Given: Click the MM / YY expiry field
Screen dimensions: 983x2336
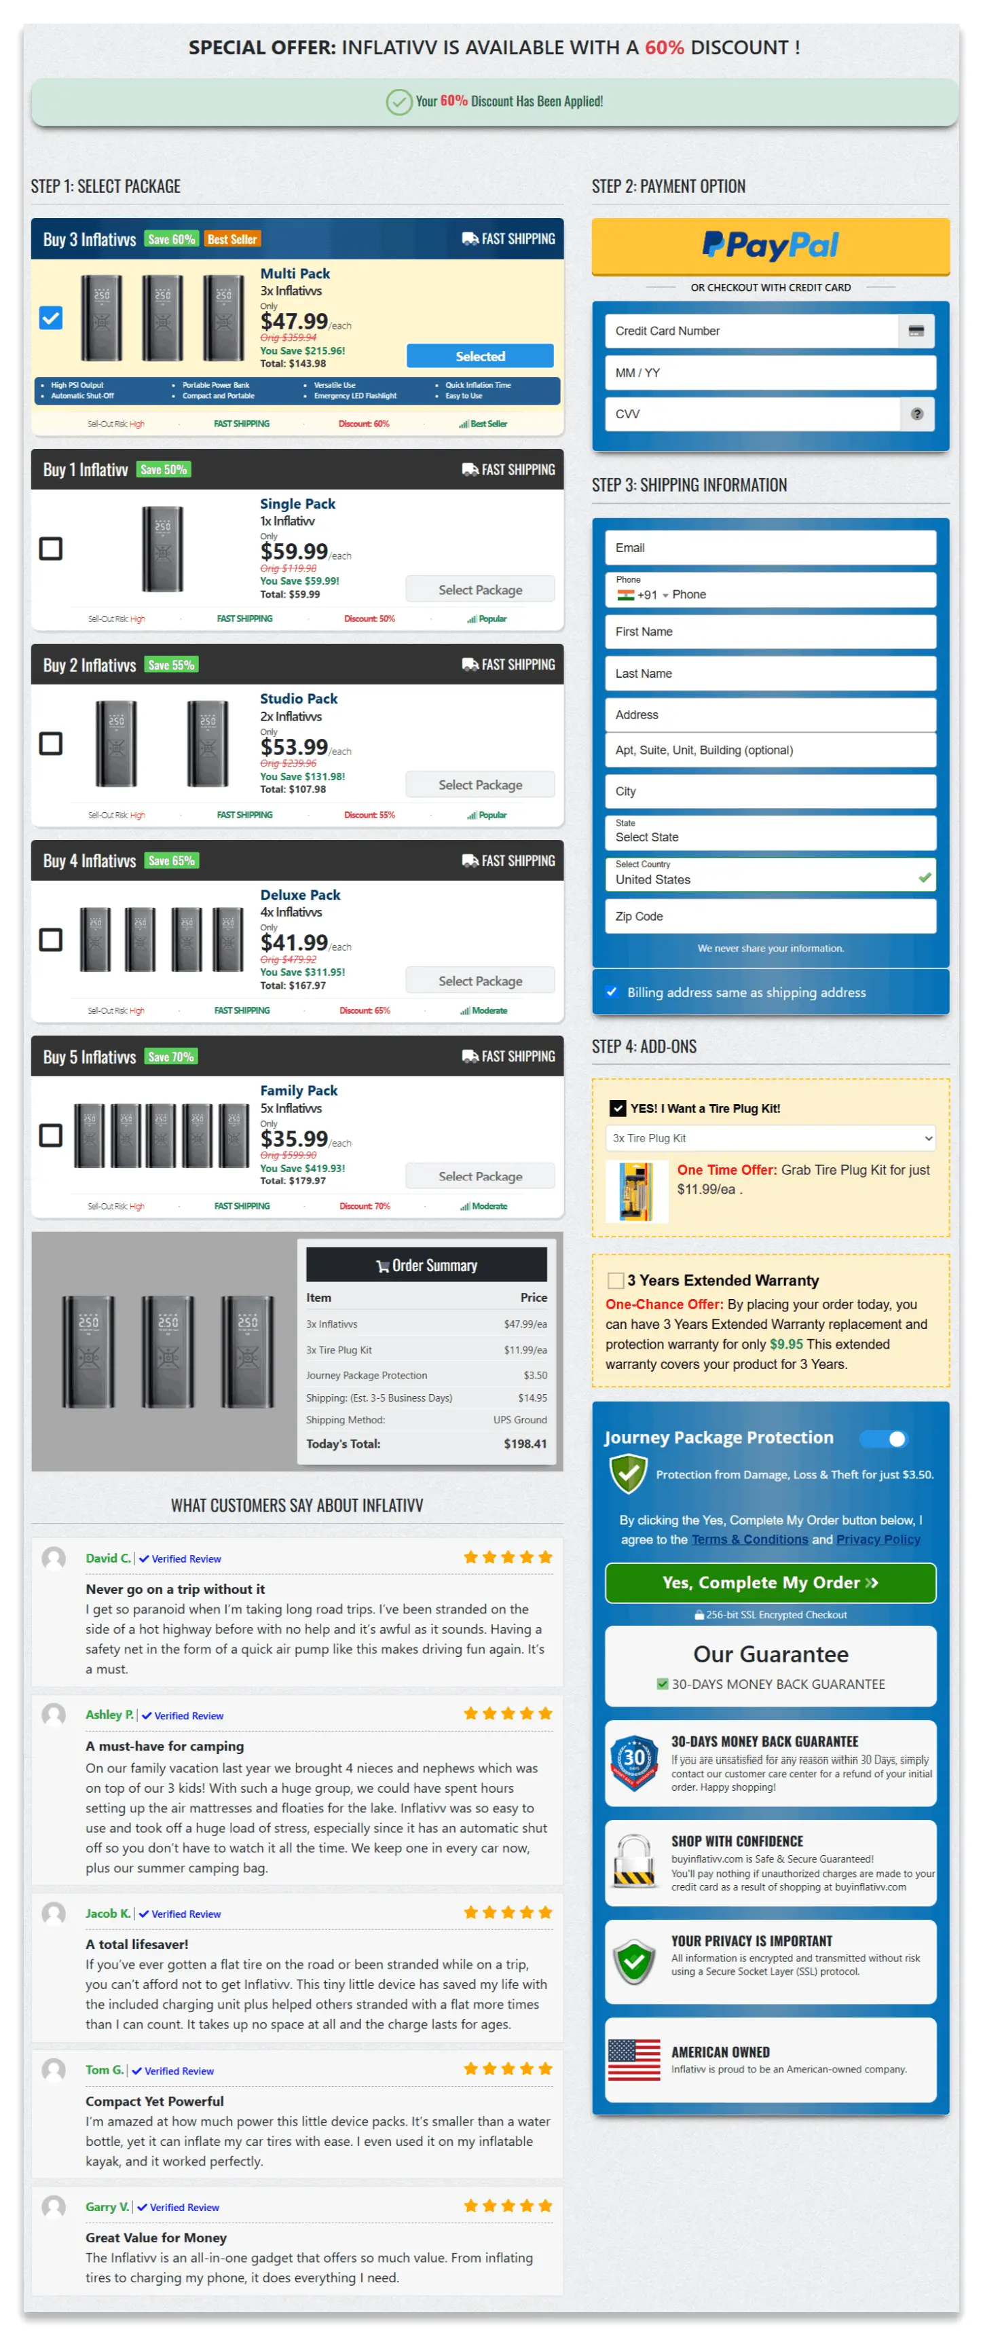Looking at the screenshot, I should point(770,373).
